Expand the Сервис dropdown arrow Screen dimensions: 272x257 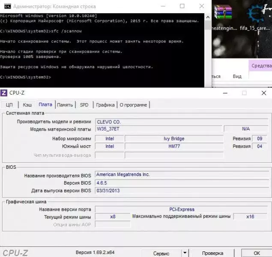[185, 253]
